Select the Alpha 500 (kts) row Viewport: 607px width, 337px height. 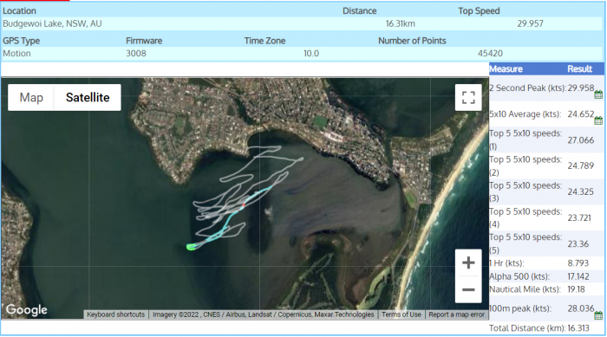546,276
